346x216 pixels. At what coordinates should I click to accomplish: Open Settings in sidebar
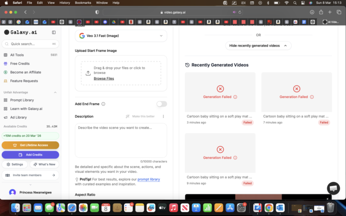[x=15, y=165]
